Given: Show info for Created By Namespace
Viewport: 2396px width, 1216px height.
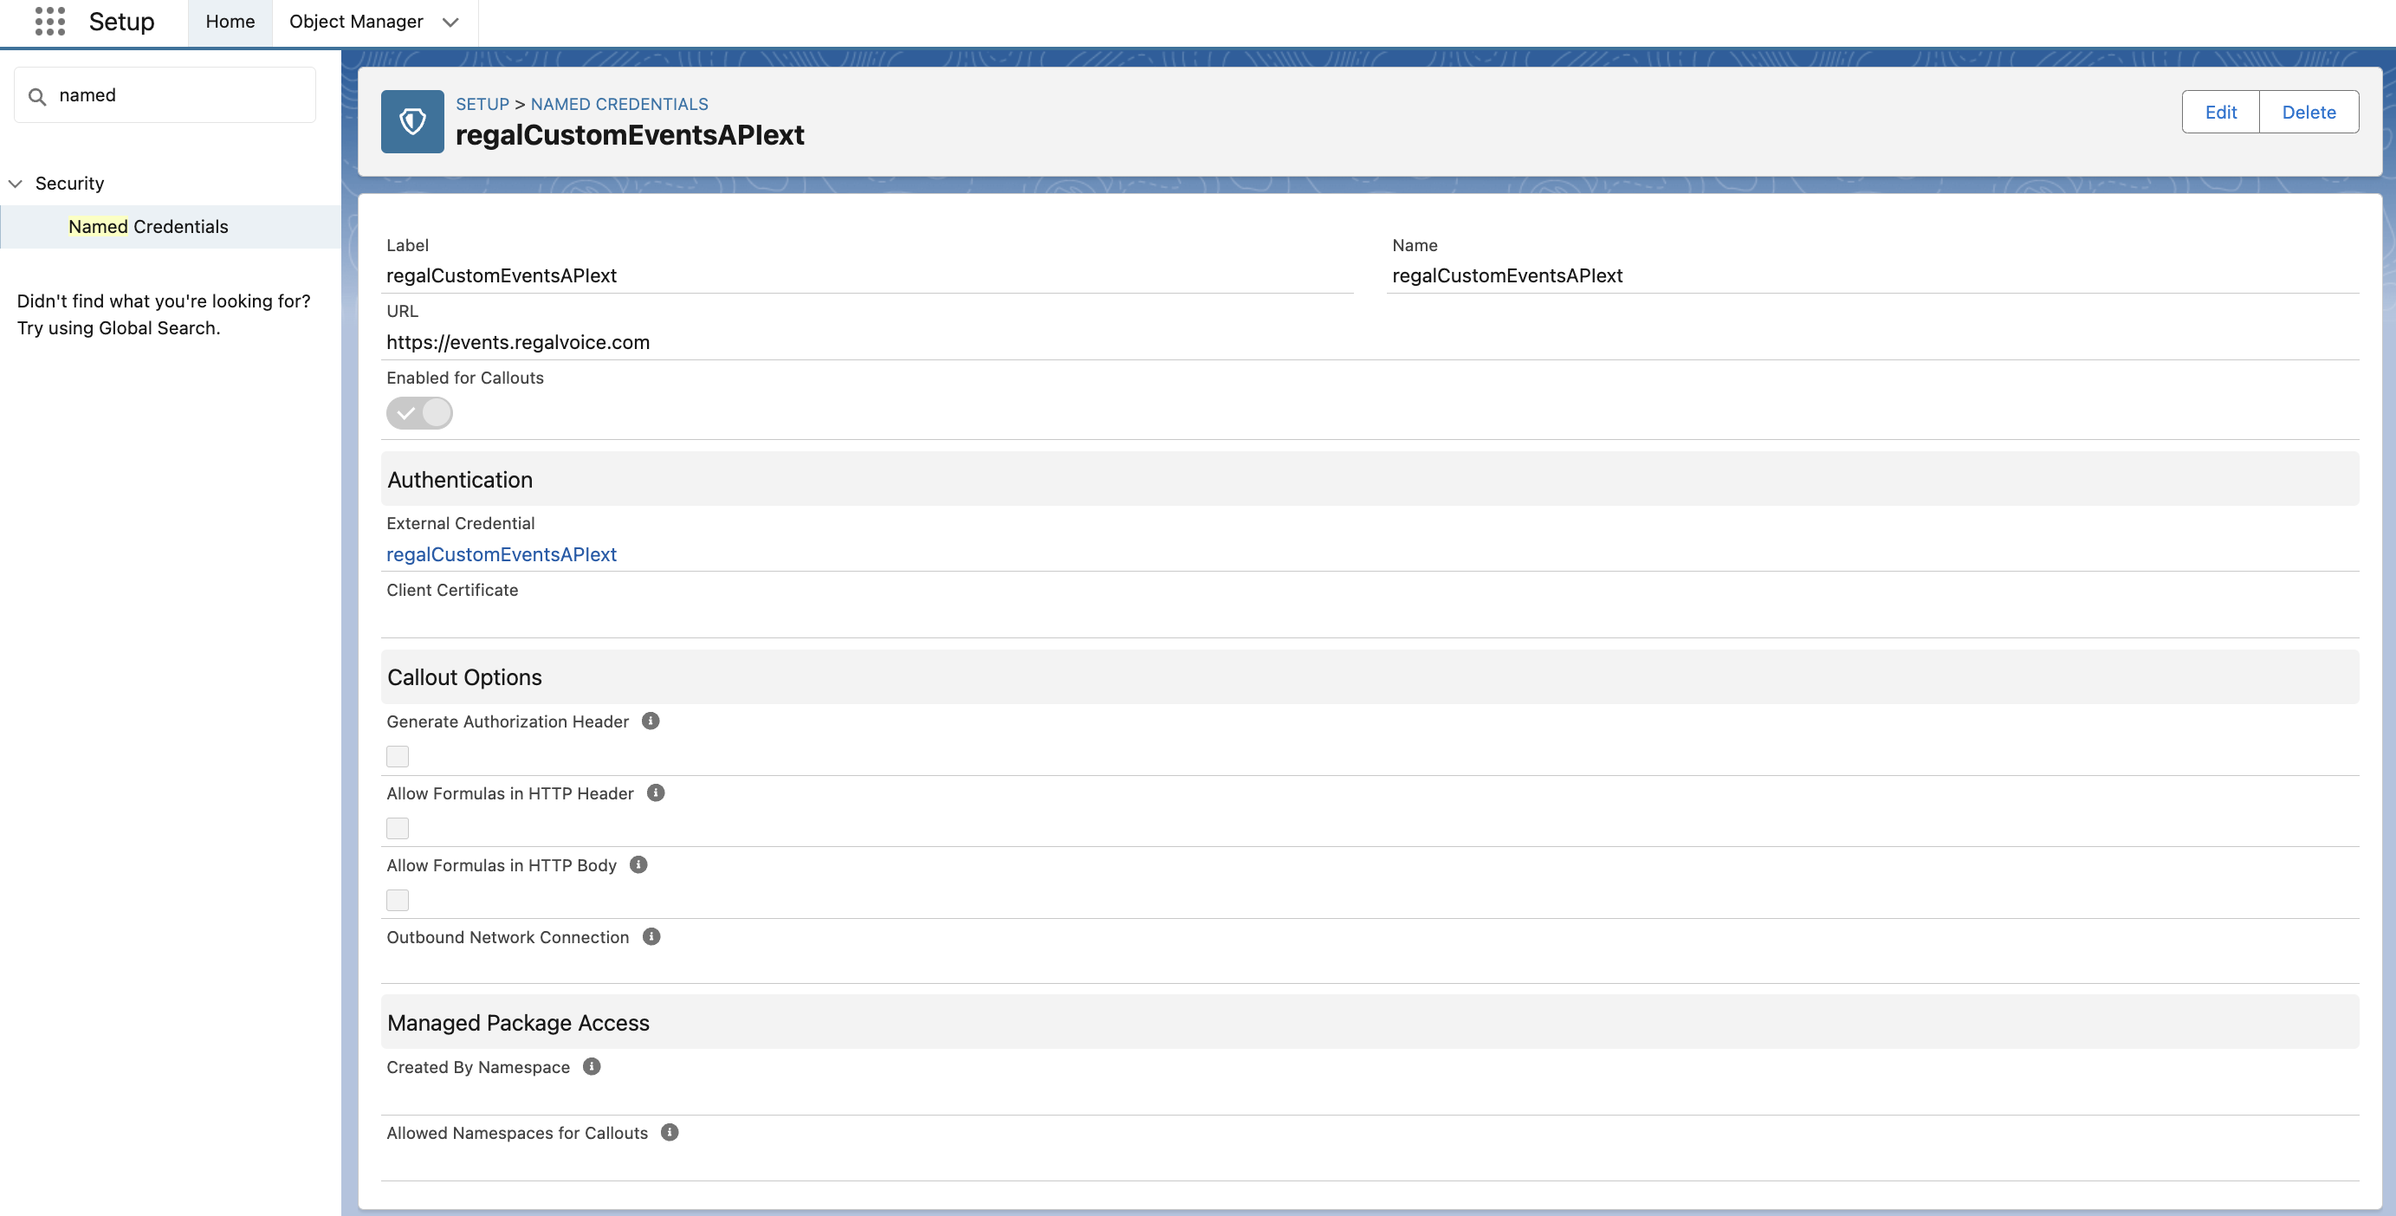Looking at the screenshot, I should 592,1066.
